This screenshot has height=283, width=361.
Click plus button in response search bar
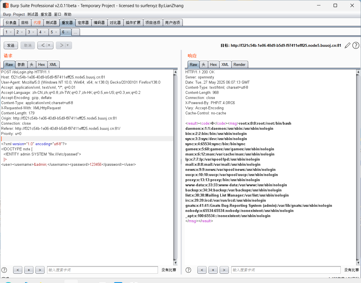click(213, 270)
